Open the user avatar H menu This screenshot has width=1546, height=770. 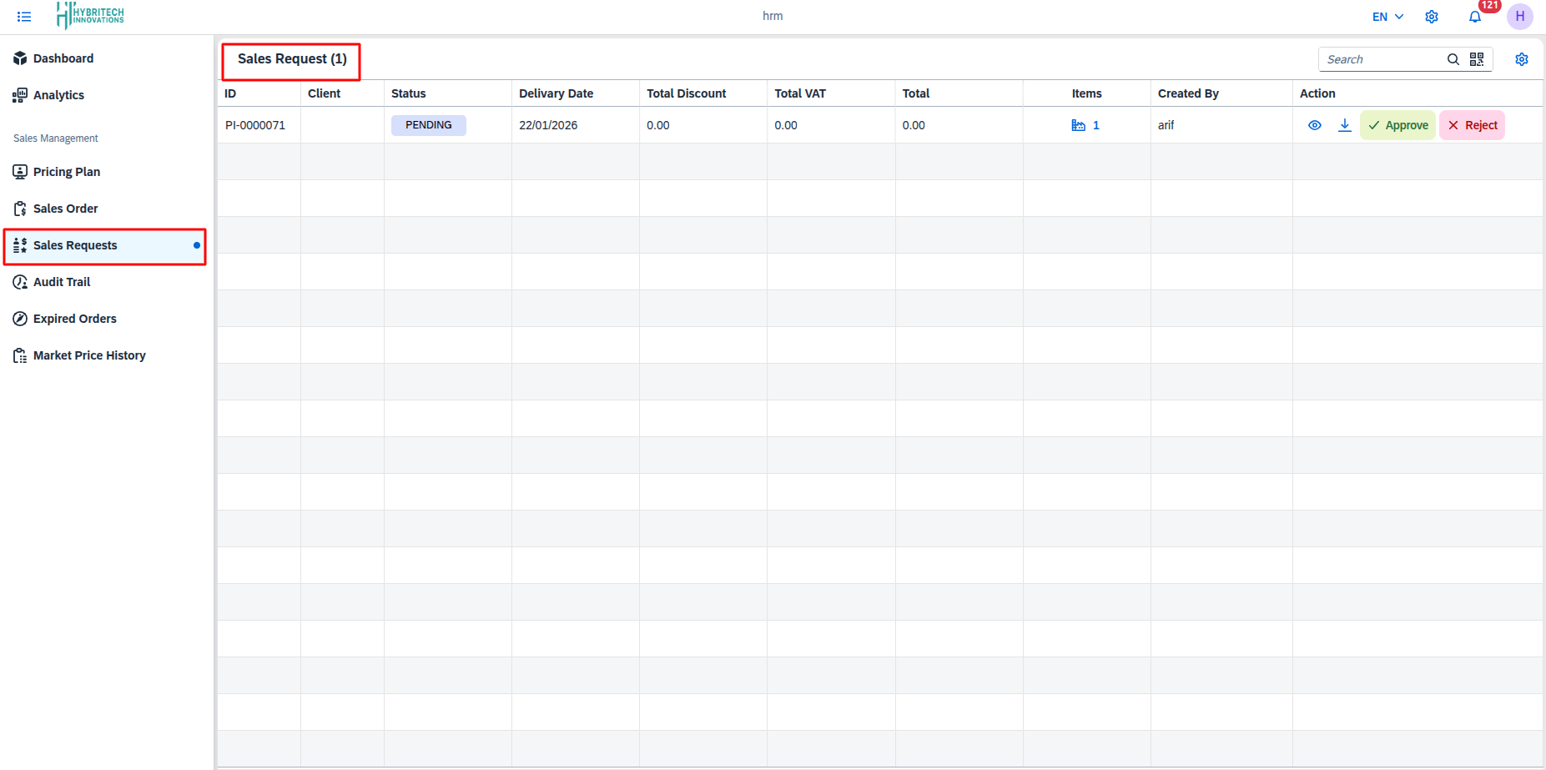pos(1519,17)
